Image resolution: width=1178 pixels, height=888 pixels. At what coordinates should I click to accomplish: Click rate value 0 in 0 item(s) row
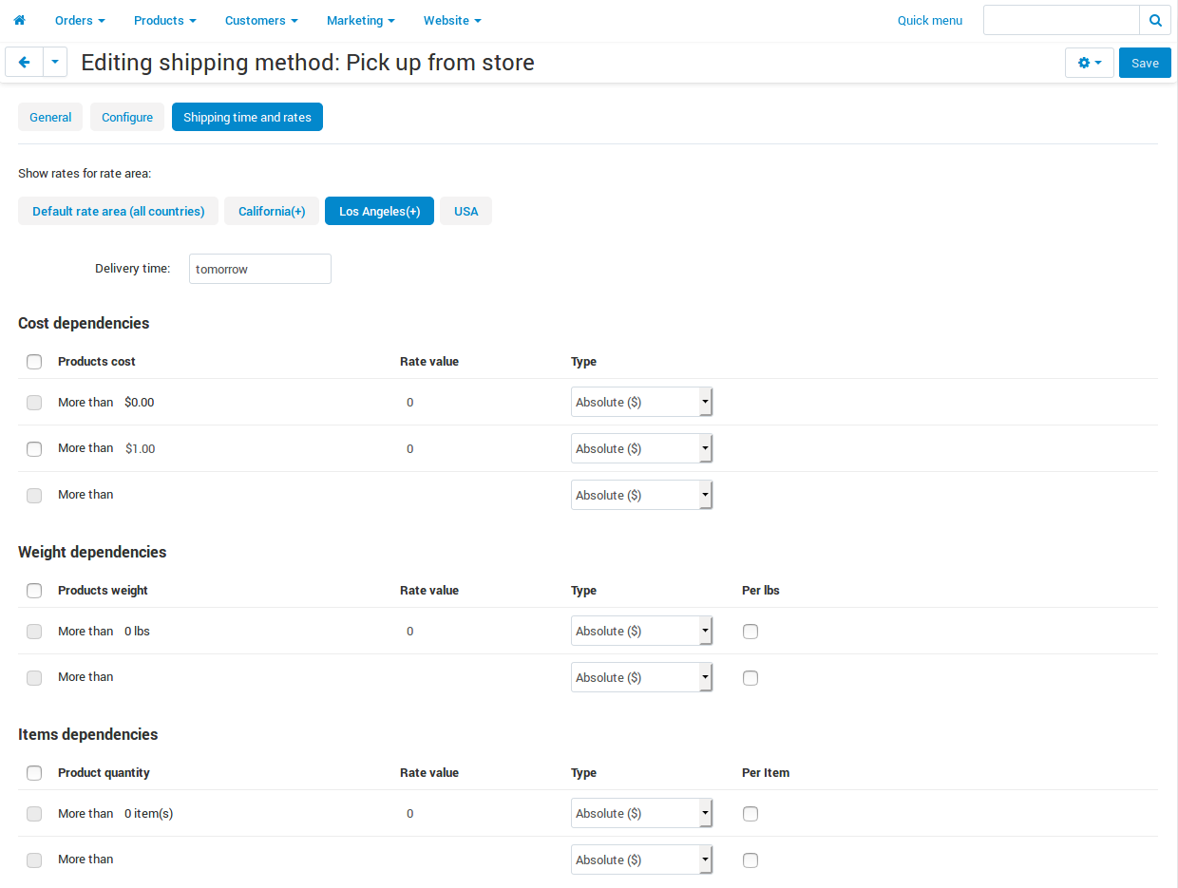pos(410,814)
